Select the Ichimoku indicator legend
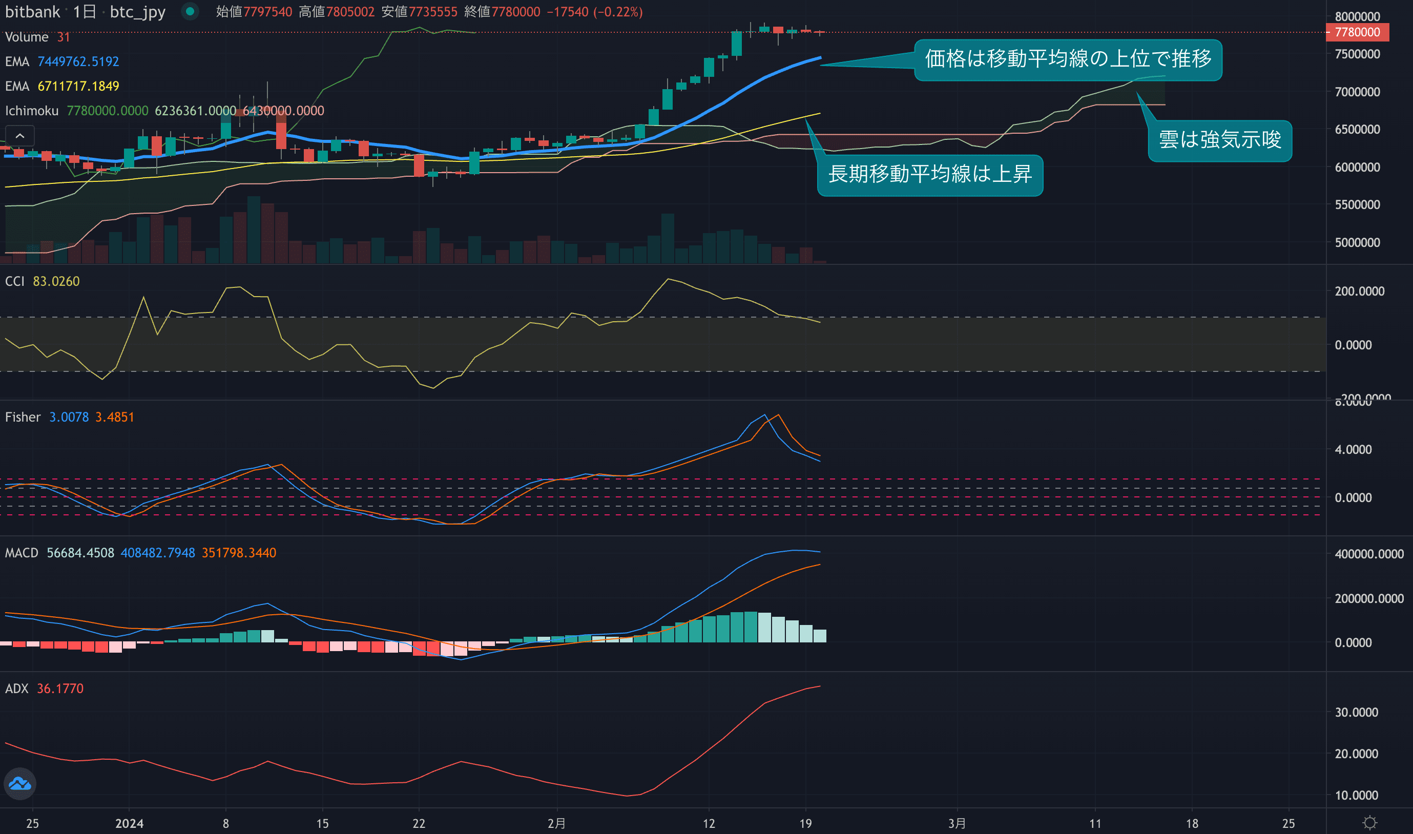1413x834 pixels. pos(31,111)
